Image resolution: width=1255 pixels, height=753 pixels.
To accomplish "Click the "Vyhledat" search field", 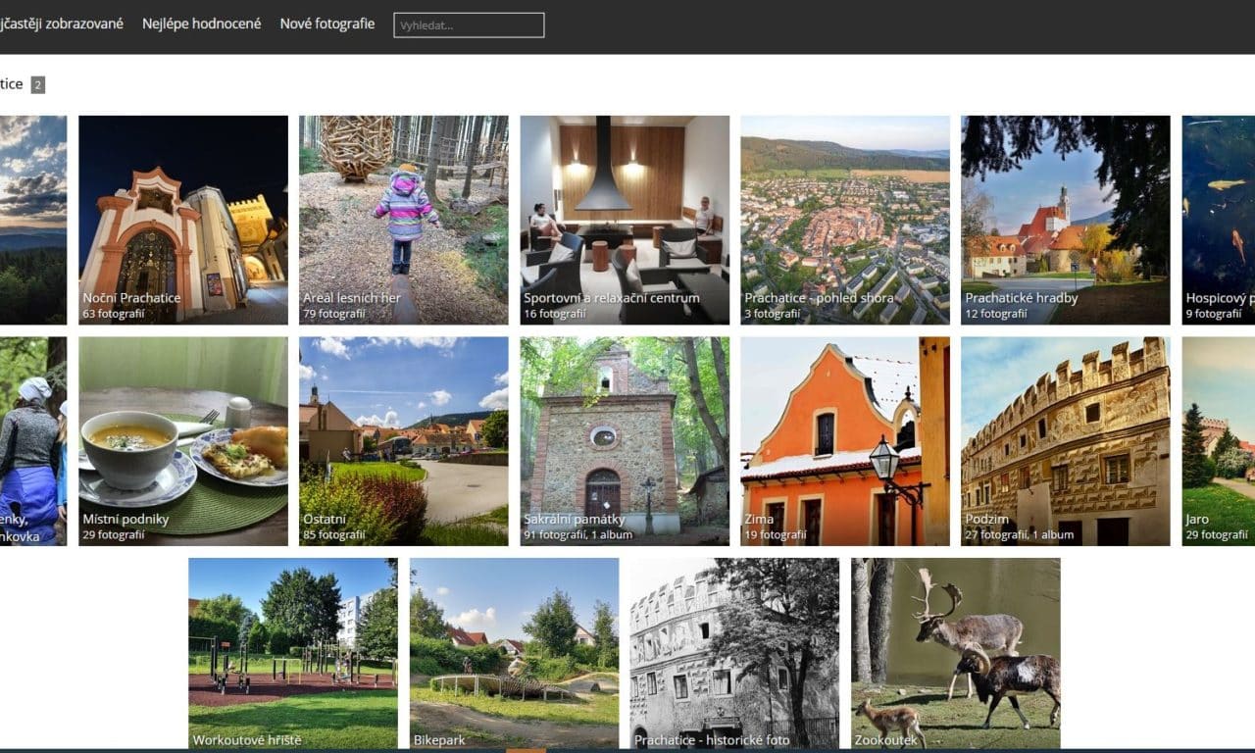I will click(469, 25).
